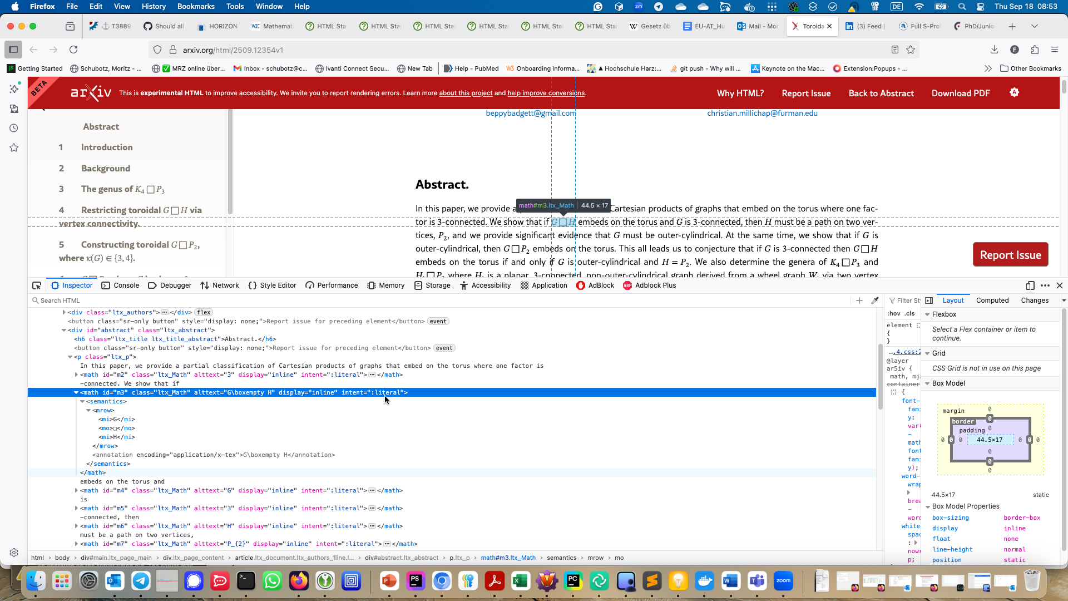
Task: Collapse the math#m3 node in the tree
Action: pos(76,392)
